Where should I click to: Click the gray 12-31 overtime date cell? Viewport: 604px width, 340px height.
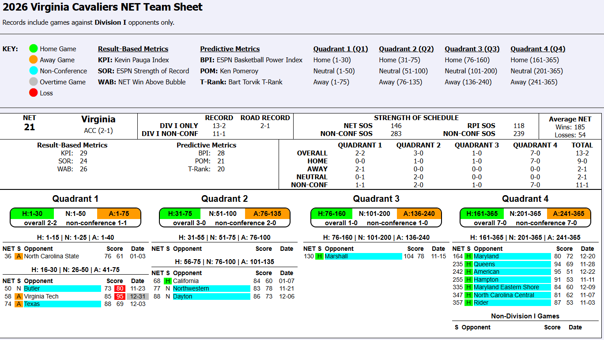[138, 297]
